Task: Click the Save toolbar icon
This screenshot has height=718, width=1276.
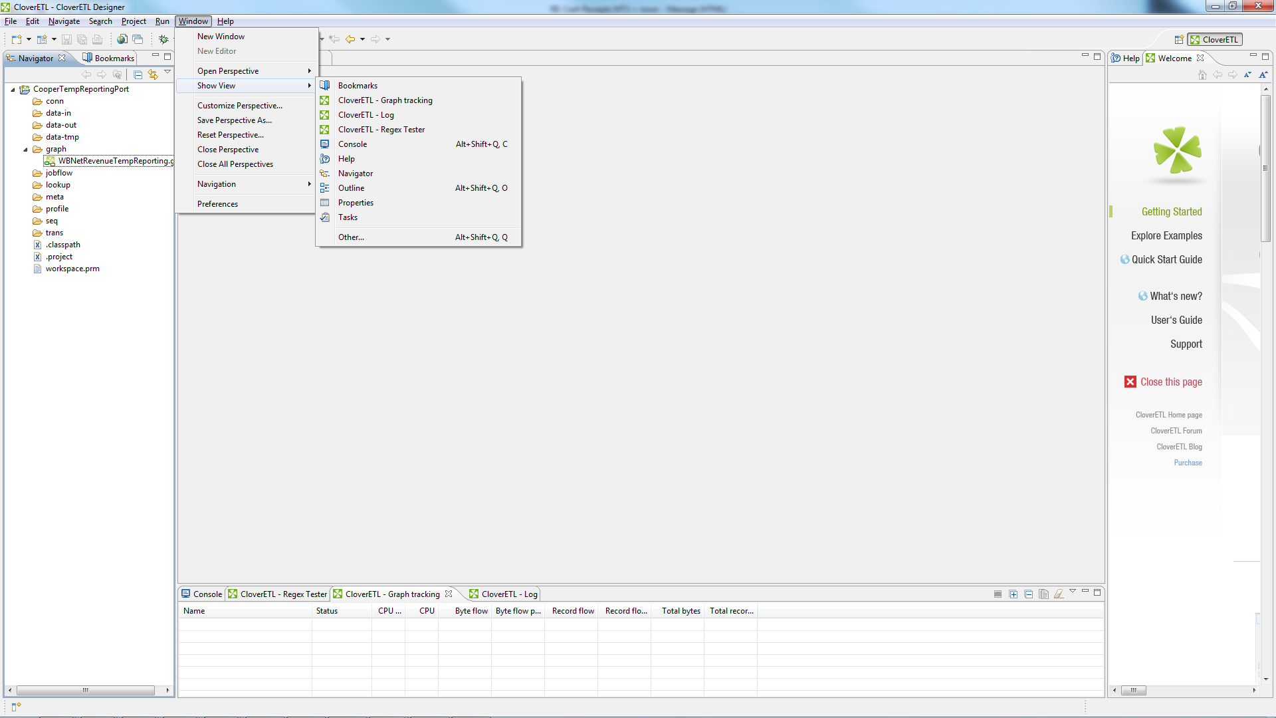Action: click(x=66, y=39)
